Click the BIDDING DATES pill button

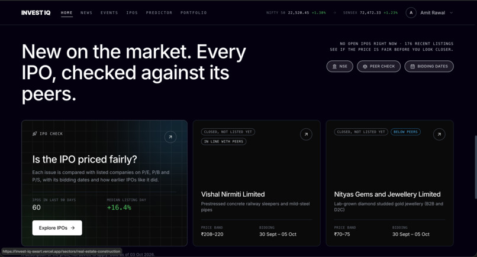pos(429,66)
